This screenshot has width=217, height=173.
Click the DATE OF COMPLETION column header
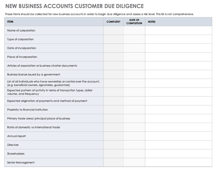coord(134,22)
